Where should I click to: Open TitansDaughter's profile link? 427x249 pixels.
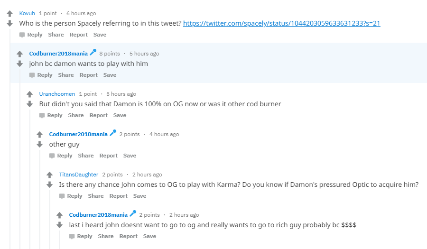point(78,175)
